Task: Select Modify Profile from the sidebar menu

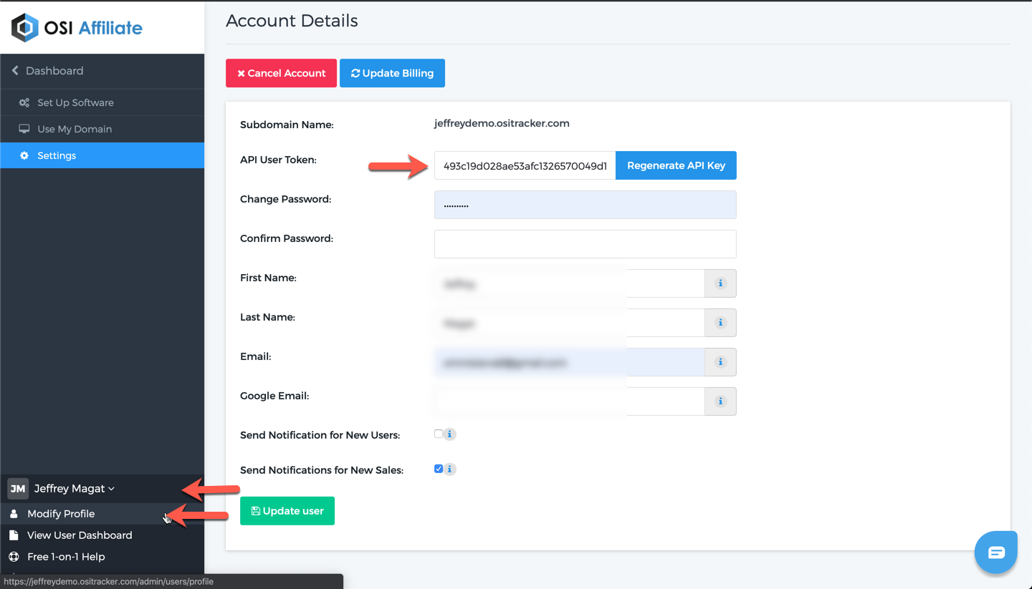Action: 61,513
